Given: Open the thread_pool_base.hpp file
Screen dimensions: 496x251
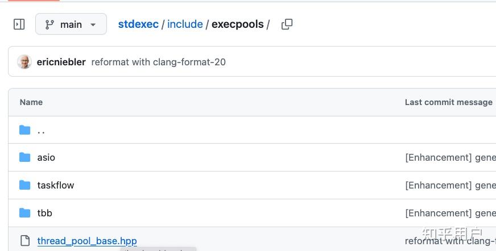Looking at the screenshot, I should pyautogui.click(x=87, y=241).
